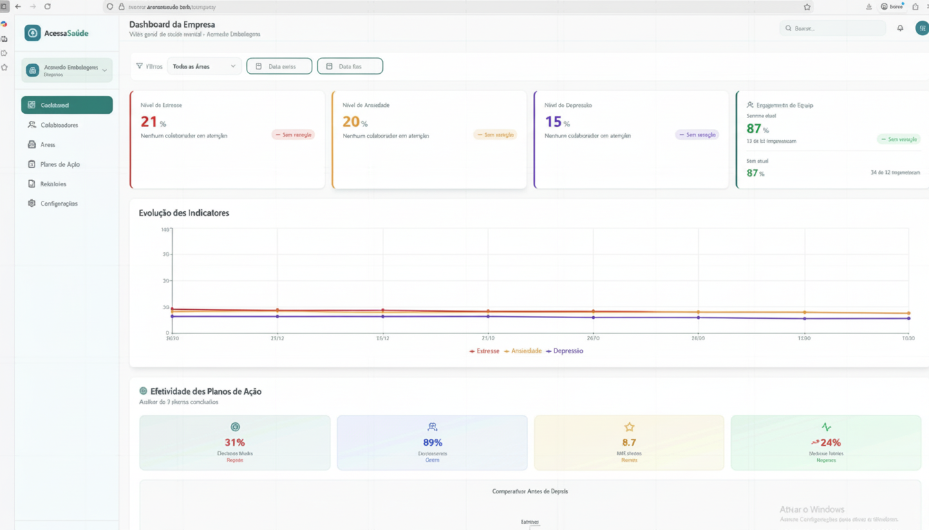Click the browser forward arrow
This screenshot has width=929, height=530.
32,6
